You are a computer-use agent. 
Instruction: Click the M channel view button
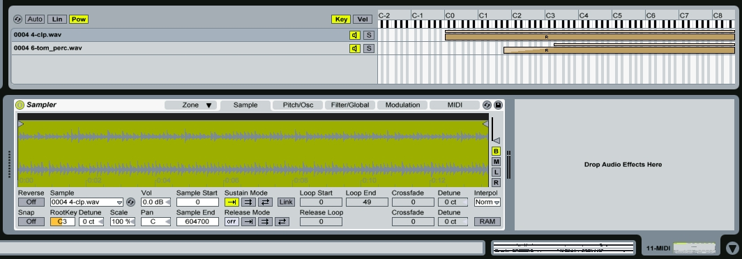click(x=496, y=162)
